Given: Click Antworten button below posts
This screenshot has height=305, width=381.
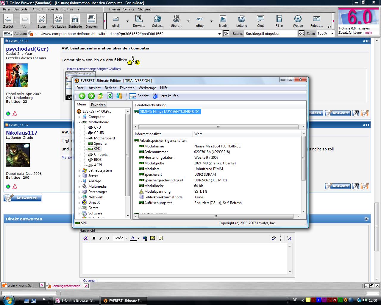Looking at the screenshot, I should (23, 198).
